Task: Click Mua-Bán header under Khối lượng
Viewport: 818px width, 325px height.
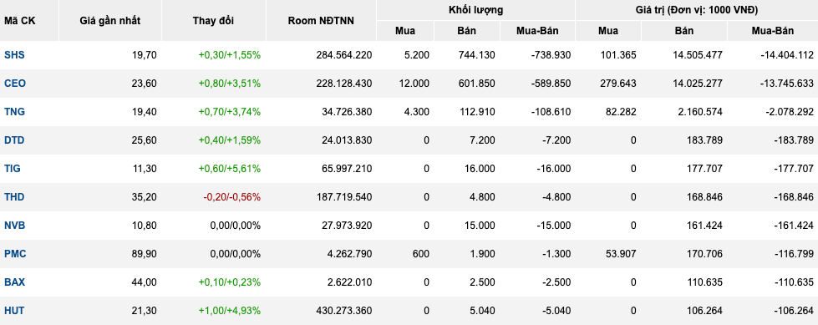Action: pos(537,31)
